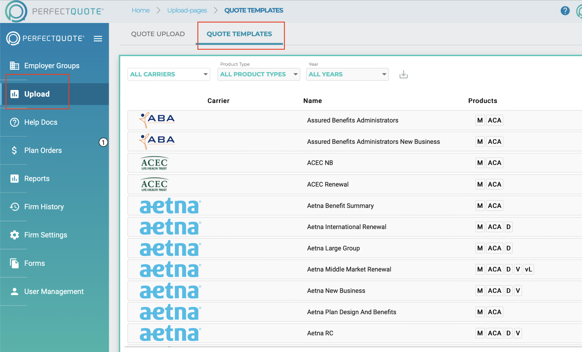The image size is (582, 352).
Task: Select the Quote Templates tab
Action: [x=239, y=34]
